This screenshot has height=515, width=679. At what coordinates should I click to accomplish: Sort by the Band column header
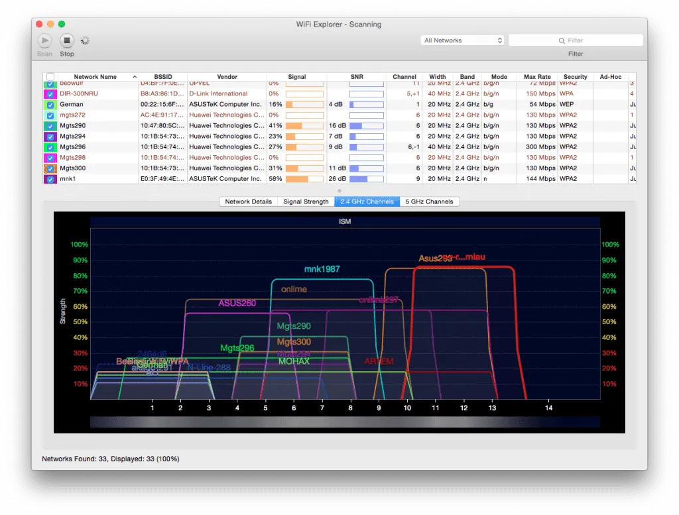click(467, 77)
